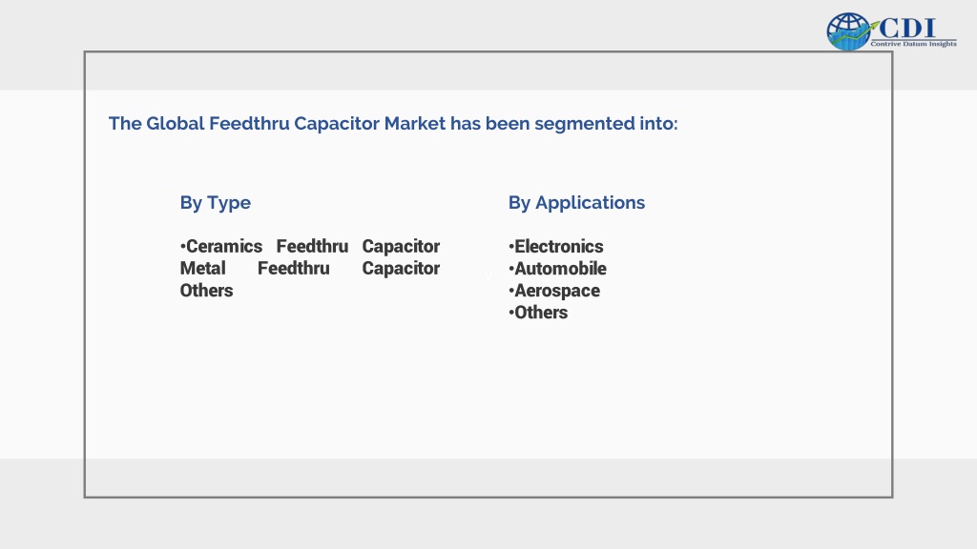This screenshot has height=549, width=977.
Task: Click the bullet dot before Ceramics
Action: pos(182,247)
